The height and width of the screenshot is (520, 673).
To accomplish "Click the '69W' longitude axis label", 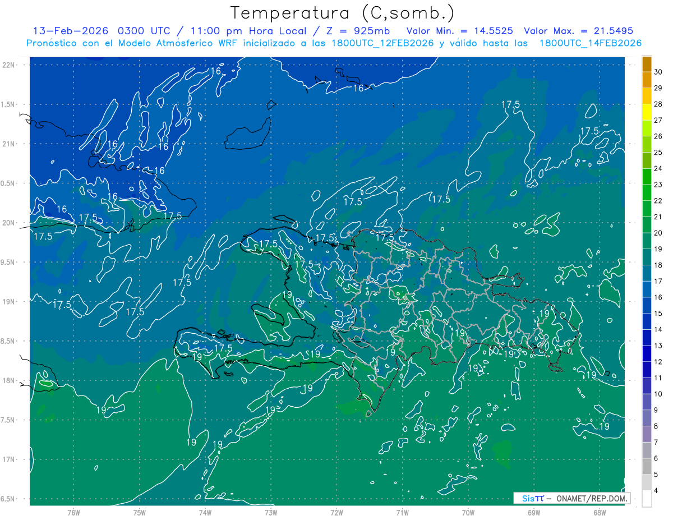I will (534, 513).
